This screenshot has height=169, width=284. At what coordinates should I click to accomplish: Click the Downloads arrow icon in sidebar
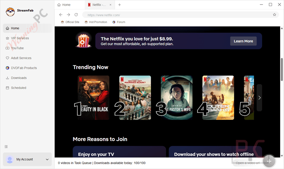(7, 78)
